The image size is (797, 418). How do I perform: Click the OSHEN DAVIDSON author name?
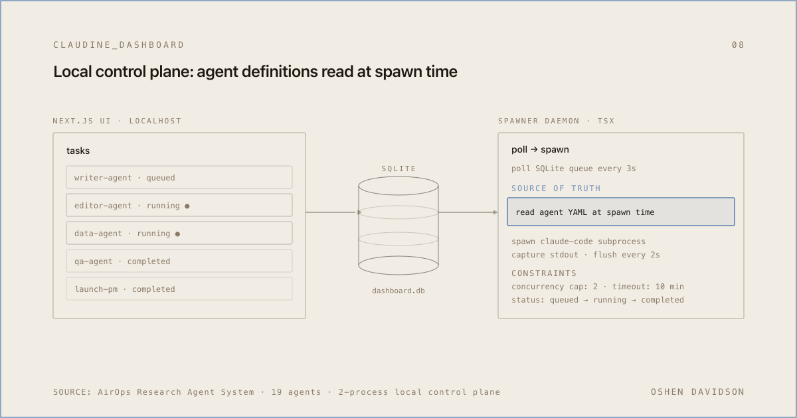[697, 392]
